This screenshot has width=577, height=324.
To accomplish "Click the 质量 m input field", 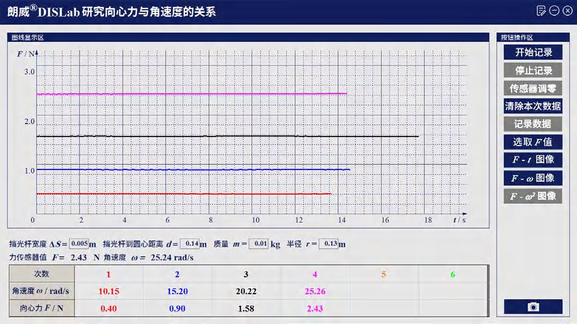I will 258,244.
